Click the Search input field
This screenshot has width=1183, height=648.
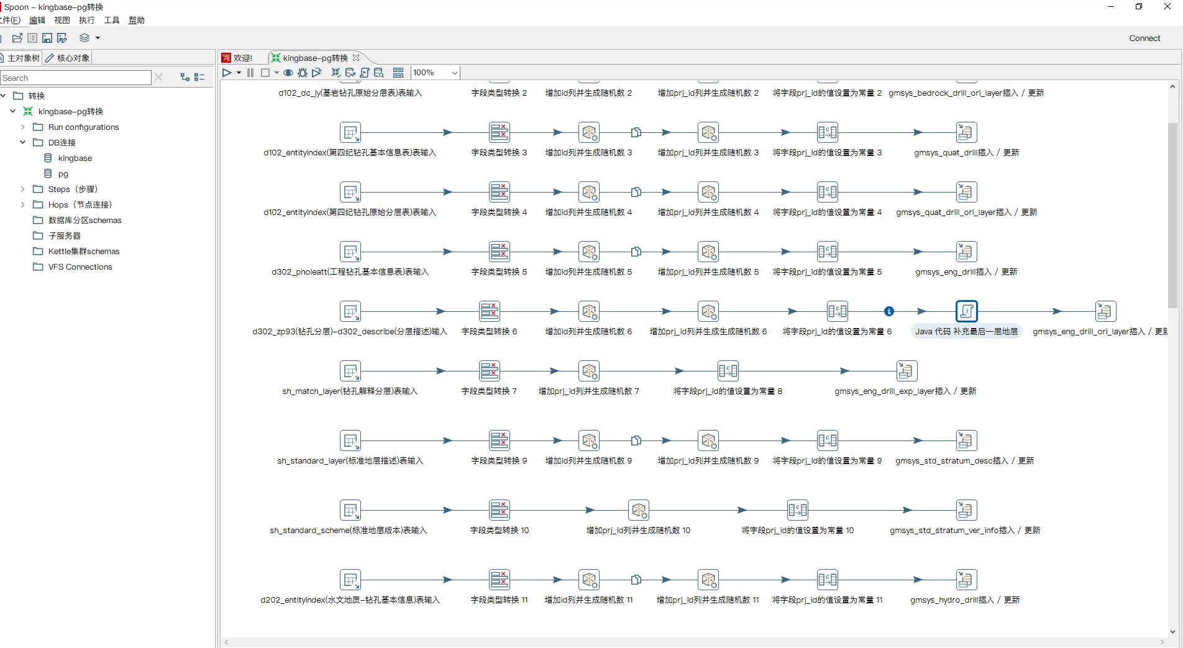pyautogui.click(x=75, y=78)
